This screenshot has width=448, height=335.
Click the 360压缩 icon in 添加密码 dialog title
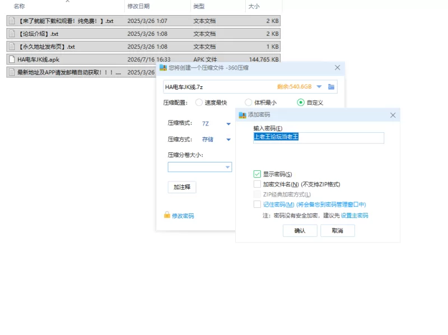pyautogui.click(x=242, y=115)
